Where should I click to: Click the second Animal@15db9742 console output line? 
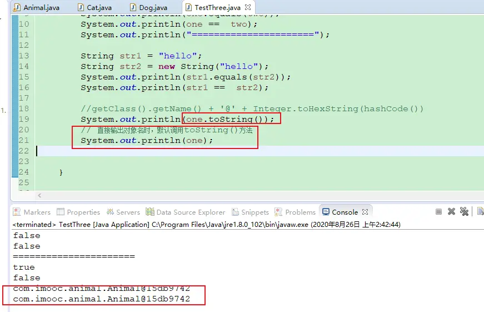(101, 299)
